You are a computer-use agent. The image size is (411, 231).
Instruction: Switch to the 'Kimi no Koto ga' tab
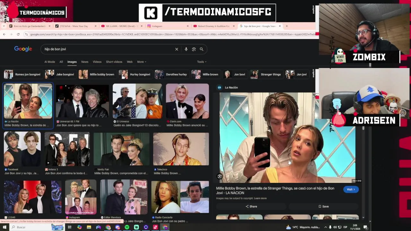[30, 26]
